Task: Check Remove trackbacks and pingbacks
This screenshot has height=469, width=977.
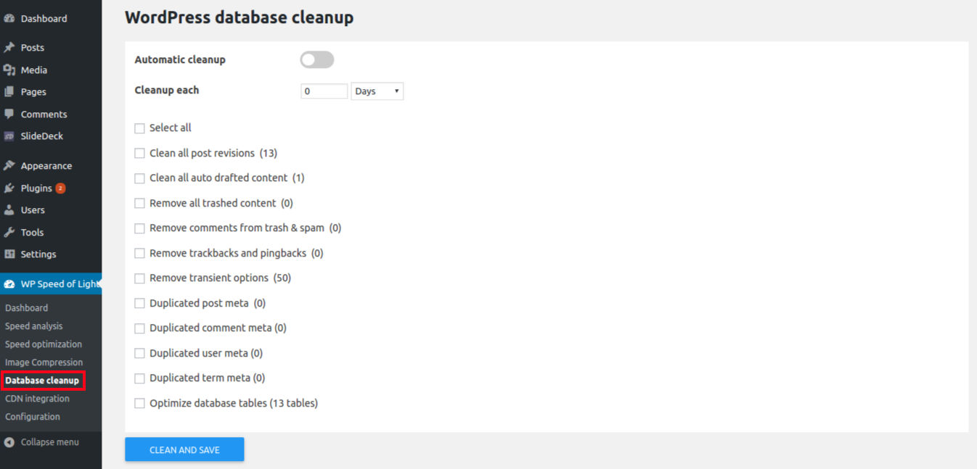Action: 139,254
